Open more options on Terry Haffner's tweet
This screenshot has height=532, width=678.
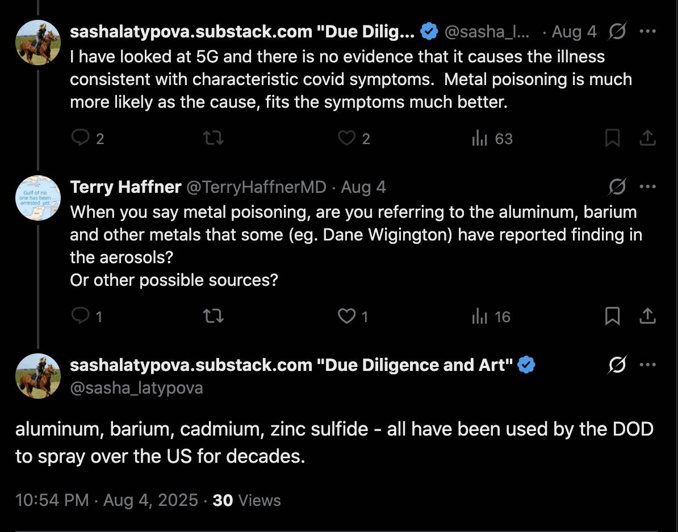tap(647, 187)
